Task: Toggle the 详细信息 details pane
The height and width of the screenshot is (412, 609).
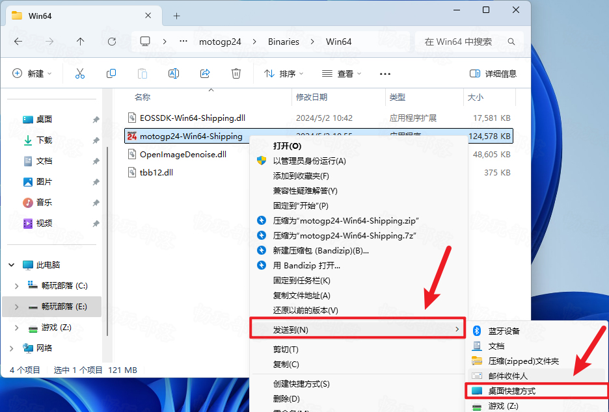Action: coord(493,73)
